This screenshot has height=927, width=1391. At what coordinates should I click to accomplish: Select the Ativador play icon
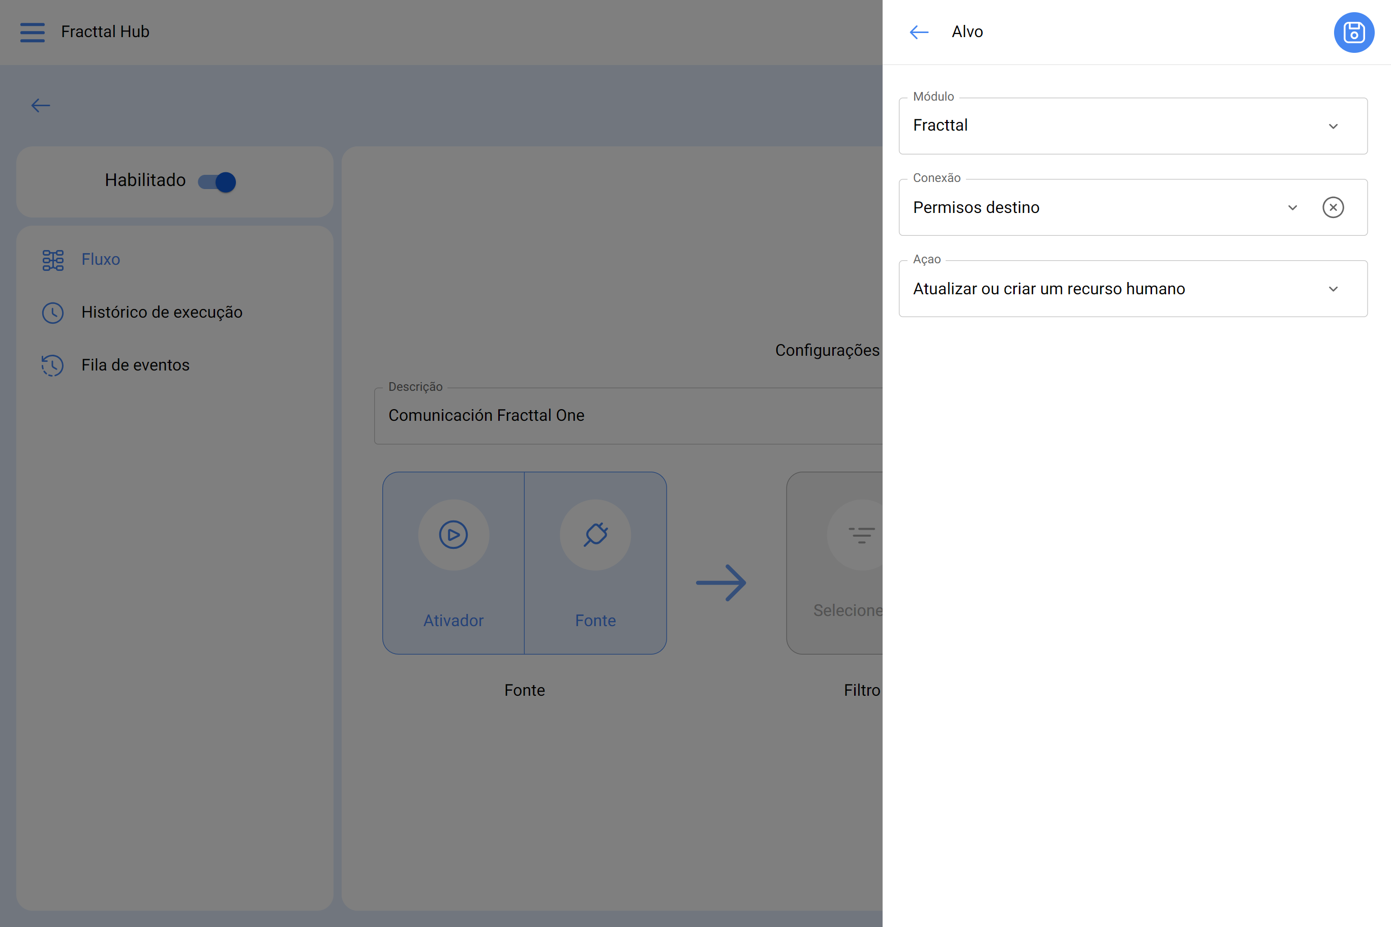[453, 535]
